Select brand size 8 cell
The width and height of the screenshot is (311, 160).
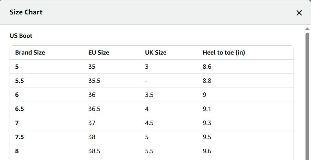pos(17,151)
